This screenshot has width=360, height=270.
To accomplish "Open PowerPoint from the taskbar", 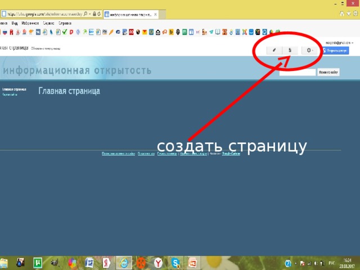I will pyautogui.click(x=192, y=263).
